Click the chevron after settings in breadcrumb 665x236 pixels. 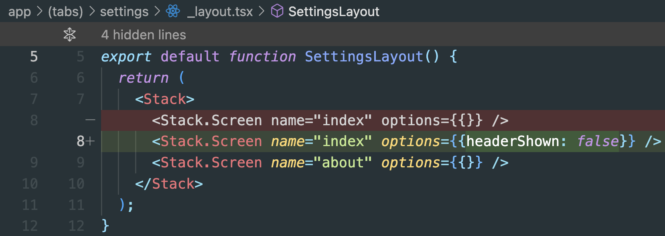tap(157, 11)
